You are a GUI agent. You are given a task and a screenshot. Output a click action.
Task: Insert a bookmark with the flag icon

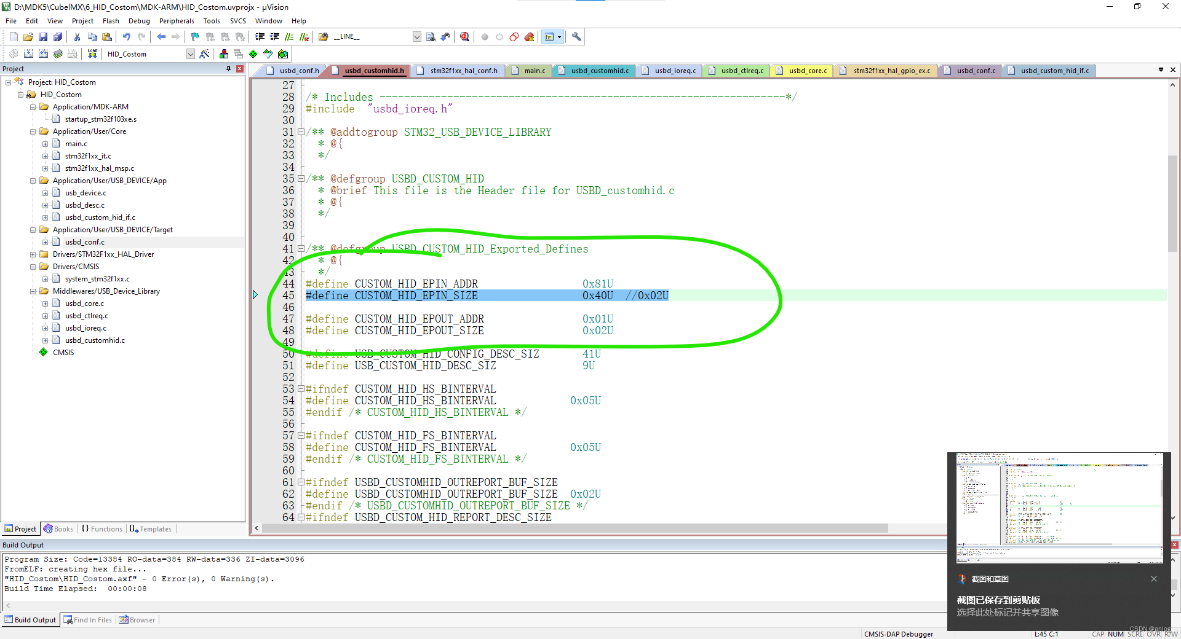[x=194, y=37]
